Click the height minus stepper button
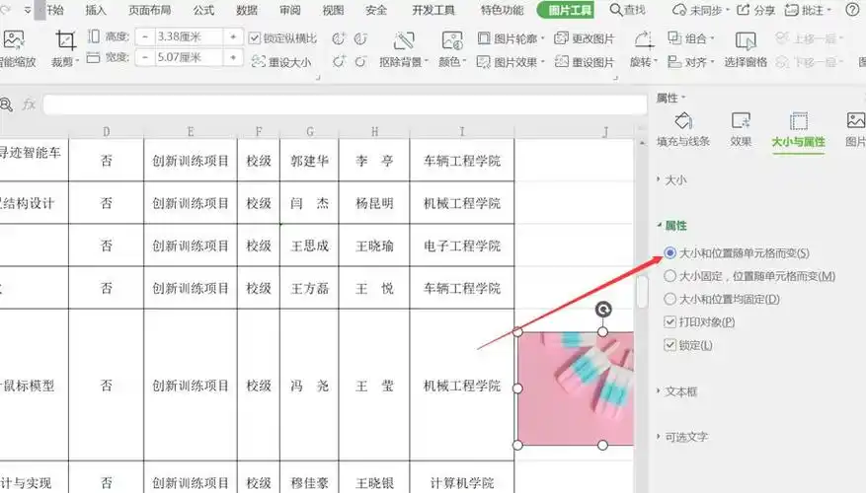The image size is (866, 493). pyautogui.click(x=145, y=36)
